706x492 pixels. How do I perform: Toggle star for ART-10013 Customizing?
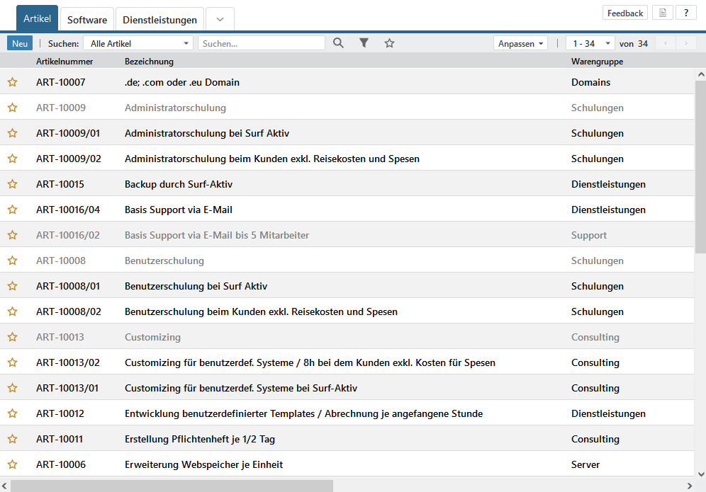coord(13,337)
